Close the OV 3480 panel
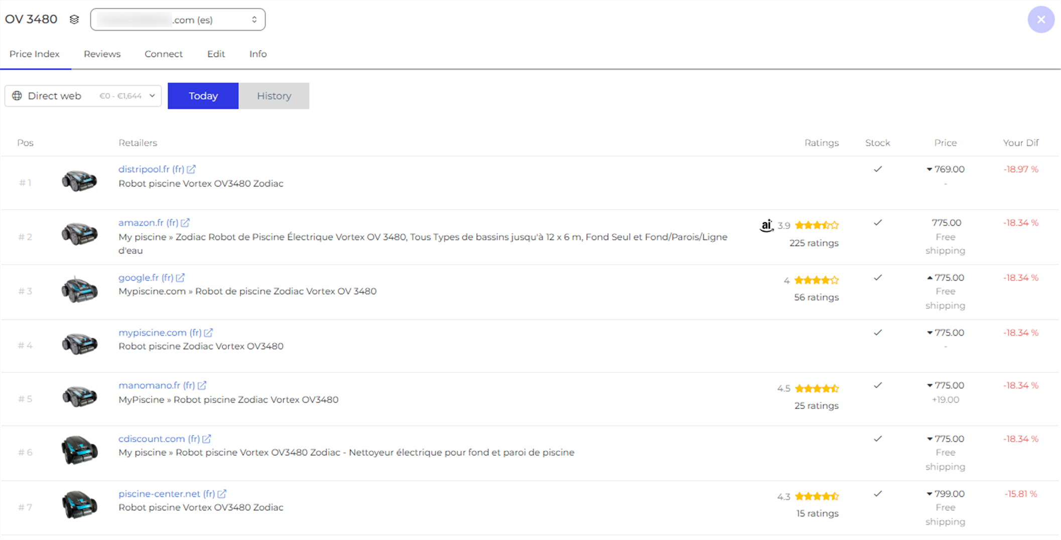 (1040, 20)
